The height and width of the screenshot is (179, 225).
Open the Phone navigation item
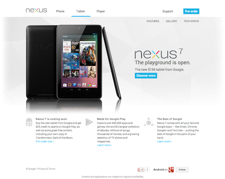[x=60, y=11]
